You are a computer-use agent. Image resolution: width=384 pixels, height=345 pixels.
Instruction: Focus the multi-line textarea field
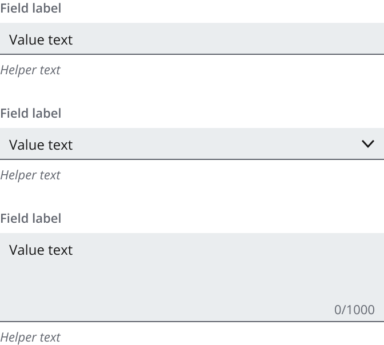192,277
